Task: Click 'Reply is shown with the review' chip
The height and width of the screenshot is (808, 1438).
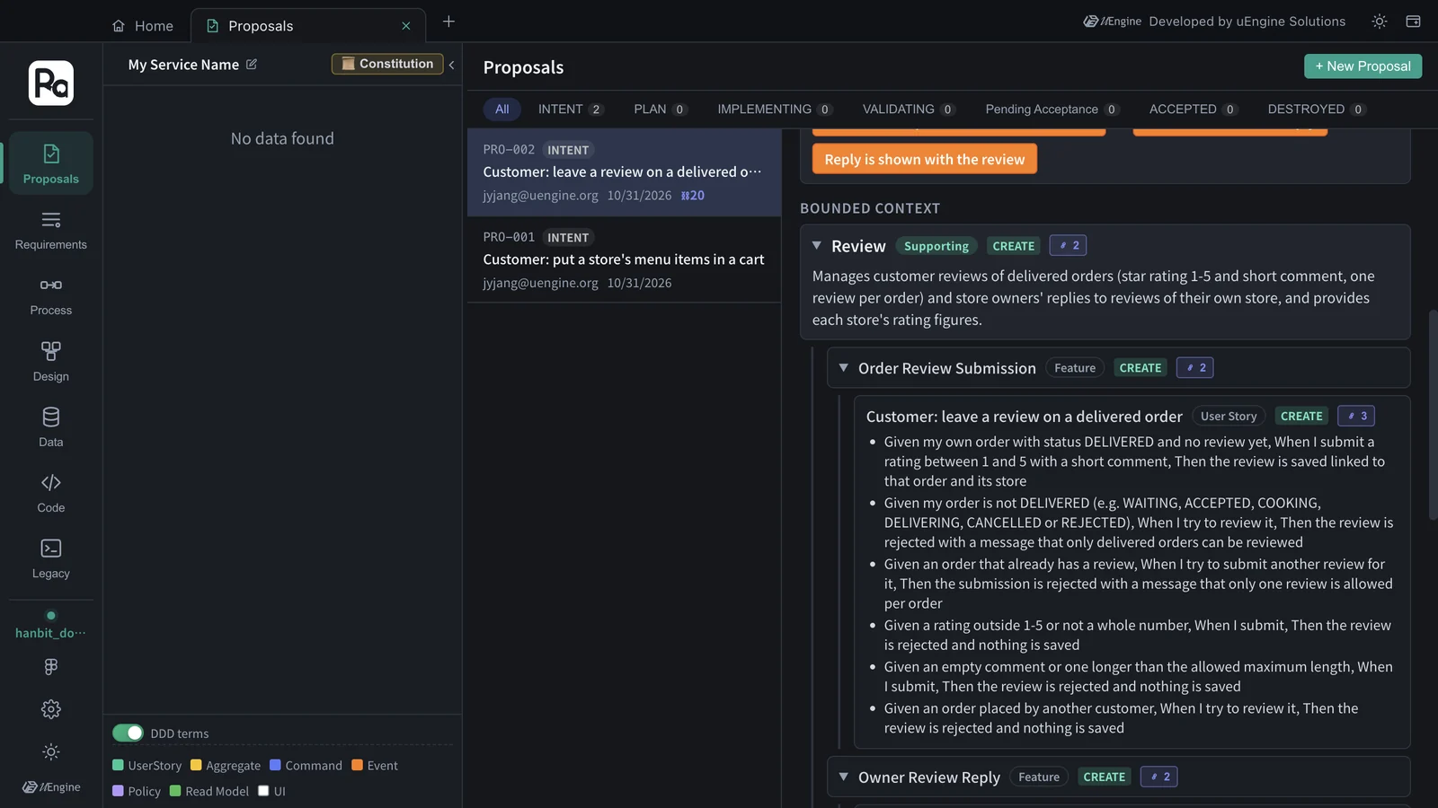Action: (x=925, y=159)
